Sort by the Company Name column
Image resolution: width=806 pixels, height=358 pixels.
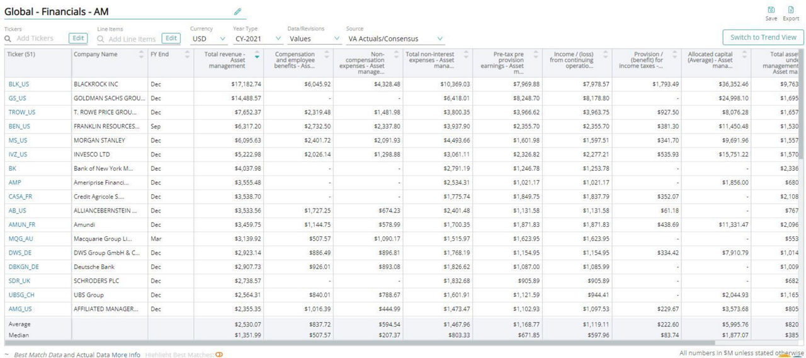(141, 54)
